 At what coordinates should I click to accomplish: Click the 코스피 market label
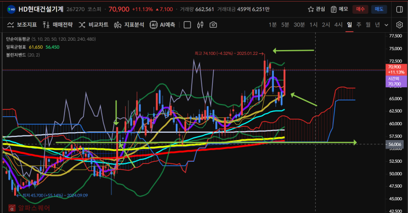(x=94, y=10)
